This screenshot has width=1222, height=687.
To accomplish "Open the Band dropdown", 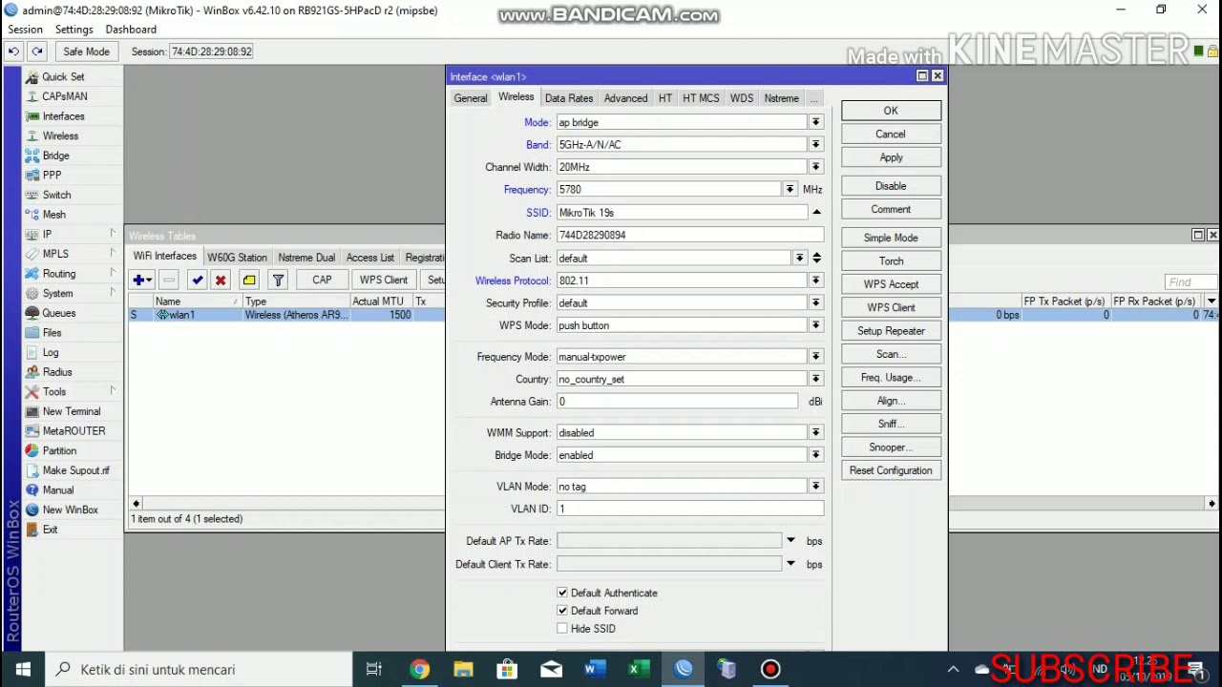I will point(815,144).
